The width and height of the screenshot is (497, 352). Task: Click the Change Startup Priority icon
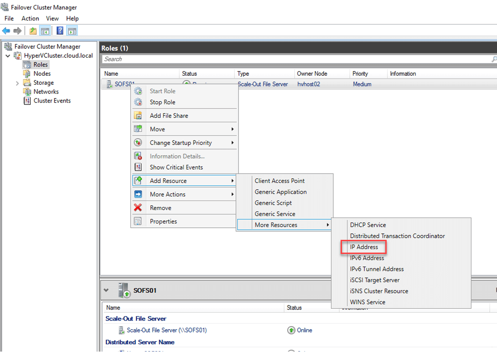coord(138,143)
